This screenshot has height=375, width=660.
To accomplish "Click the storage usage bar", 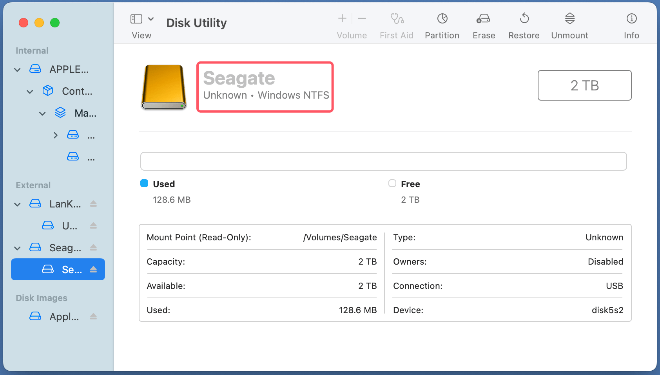I will (383, 161).
